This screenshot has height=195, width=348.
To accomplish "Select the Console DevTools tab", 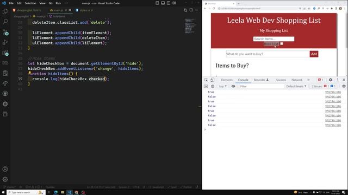I will click(243, 80).
